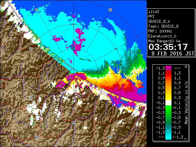Image resolution: width=196 pixels, height=147 pixels.
Task: Click the 'Max Range:60 km' line
Action: tap(164, 41)
